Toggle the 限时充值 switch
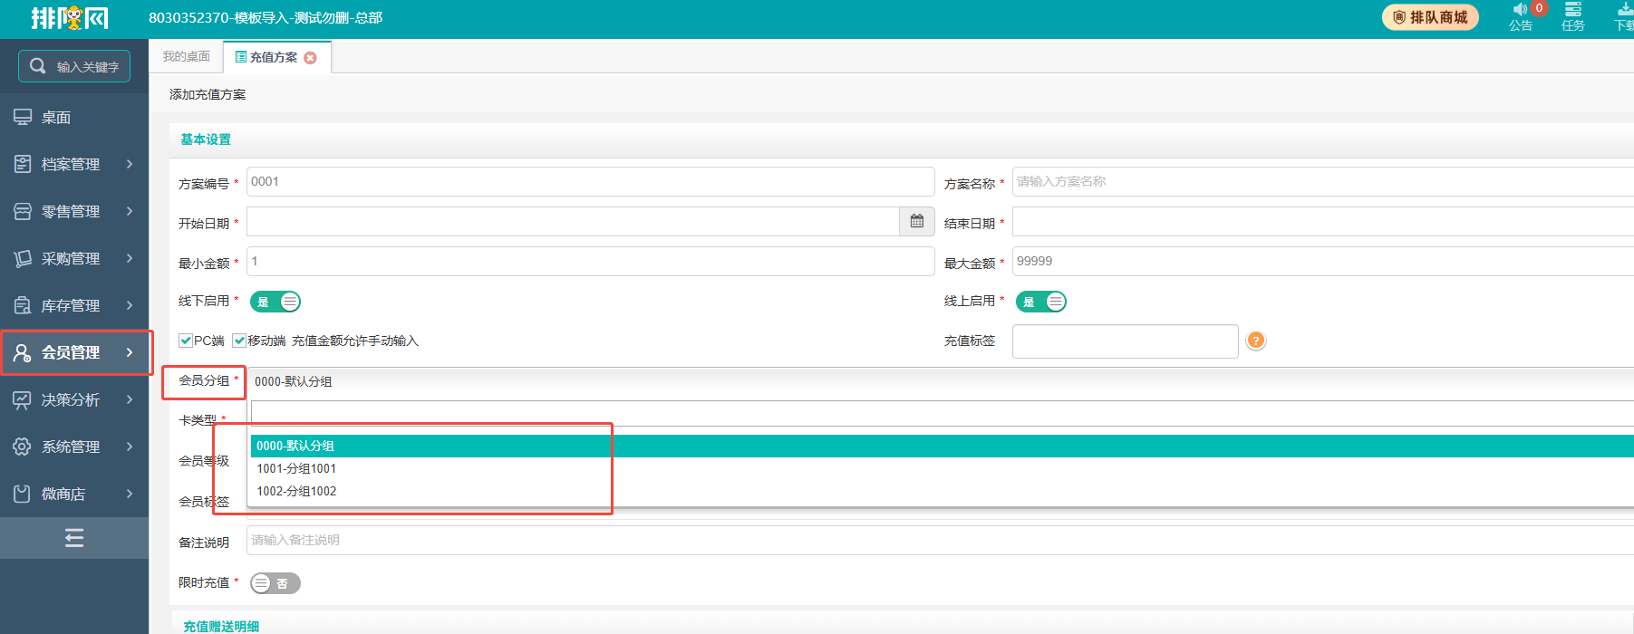The image size is (1634, 634). coord(276,583)
